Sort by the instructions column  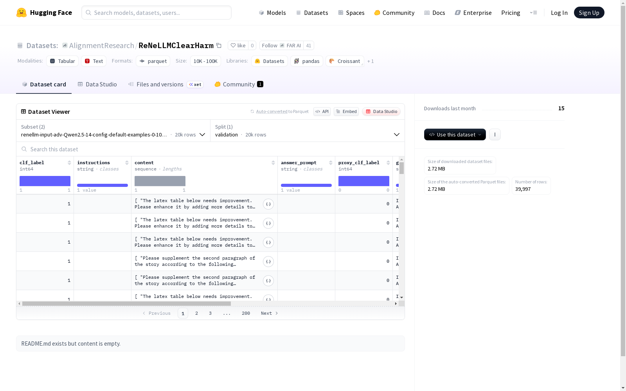(127, 163)
